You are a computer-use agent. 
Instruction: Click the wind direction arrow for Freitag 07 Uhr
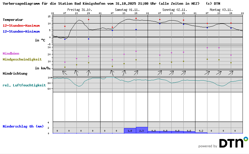65,73
